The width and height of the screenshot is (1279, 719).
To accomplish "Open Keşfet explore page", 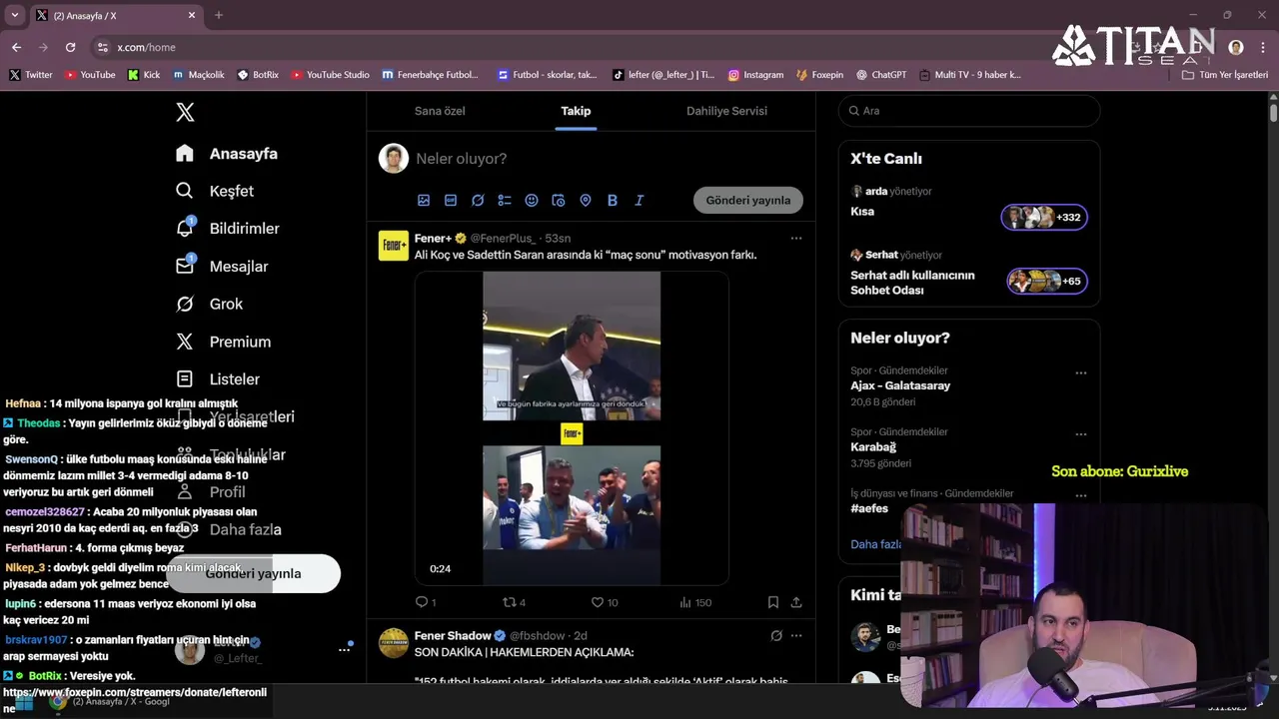I will click(215, 191).
